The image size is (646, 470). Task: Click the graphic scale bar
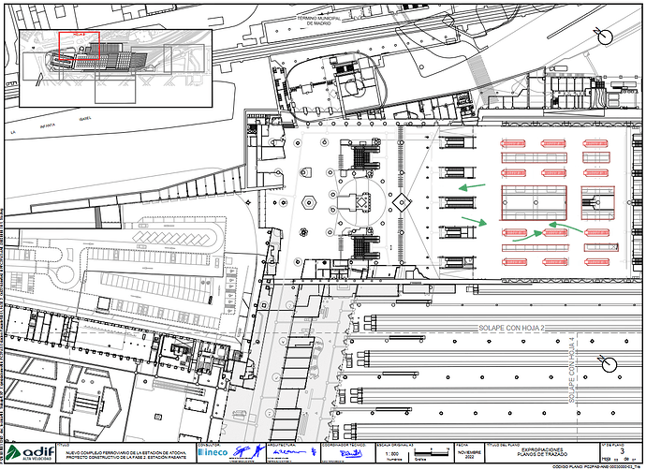(433, 451)
